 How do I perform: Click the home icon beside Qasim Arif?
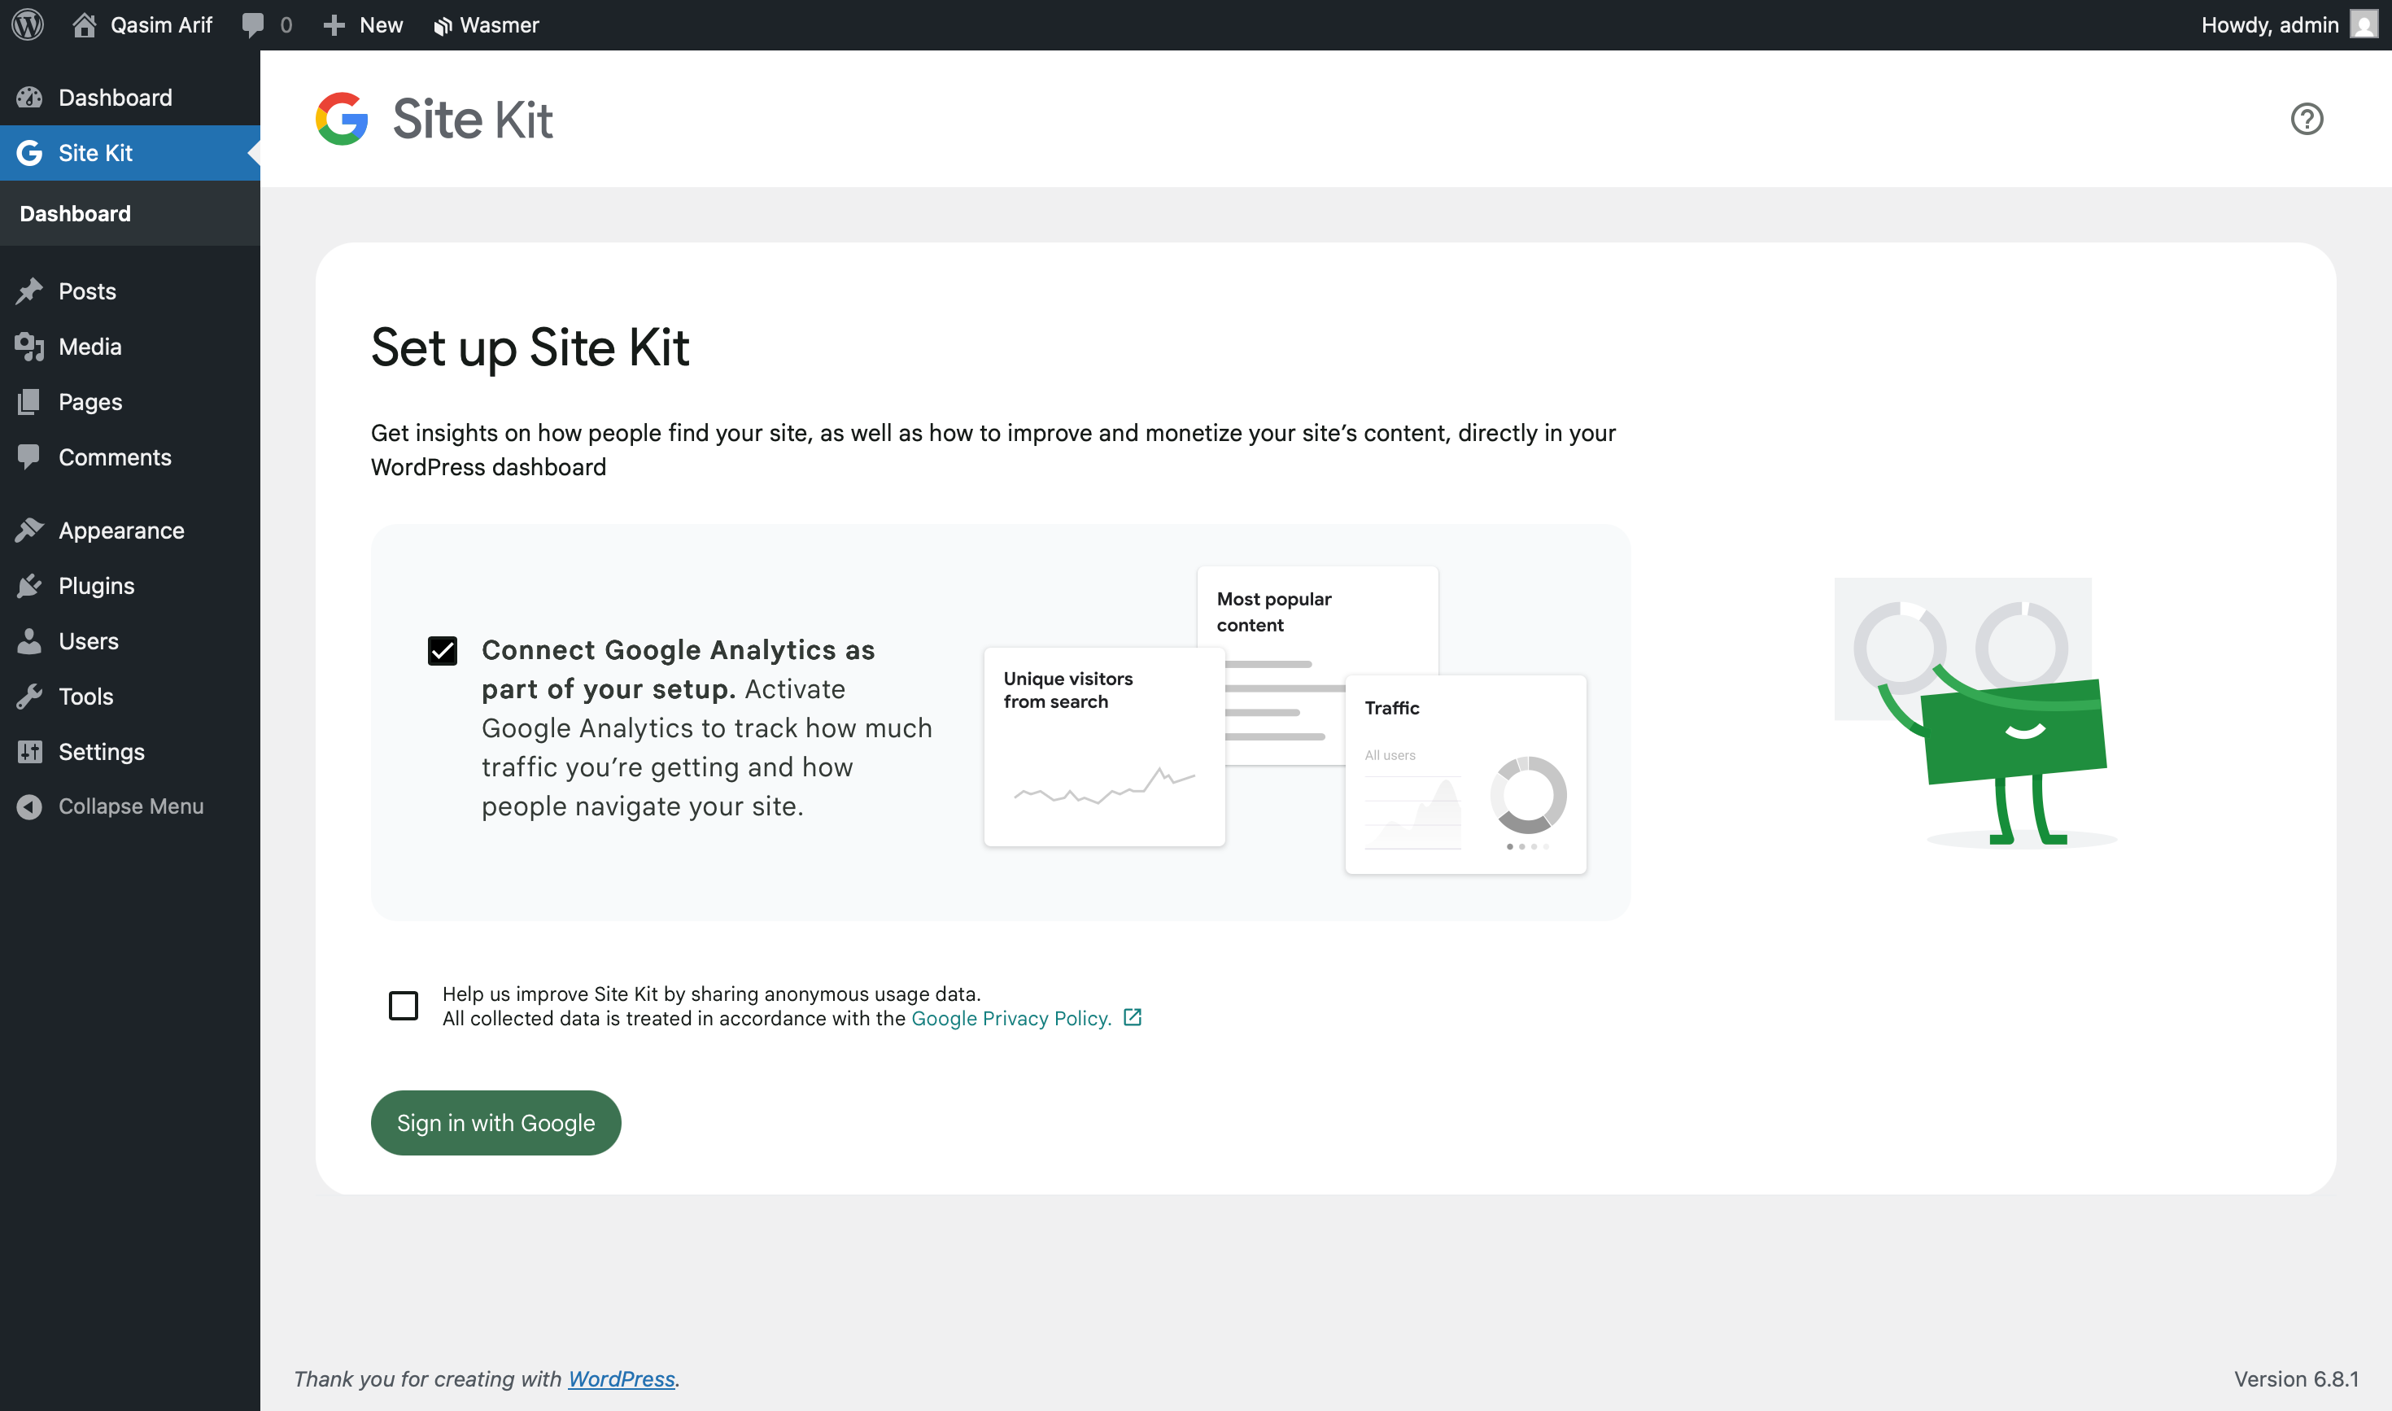coord(84,24)
